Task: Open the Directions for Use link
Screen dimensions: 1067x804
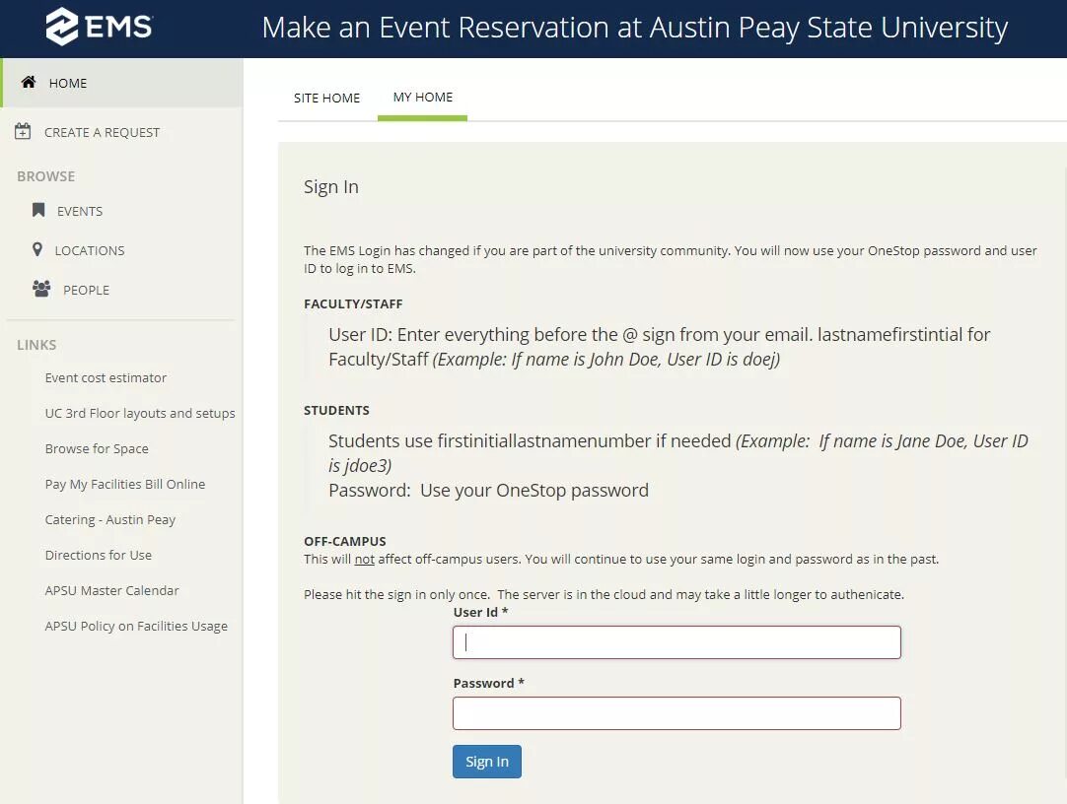Action: (x=99, y=555)
